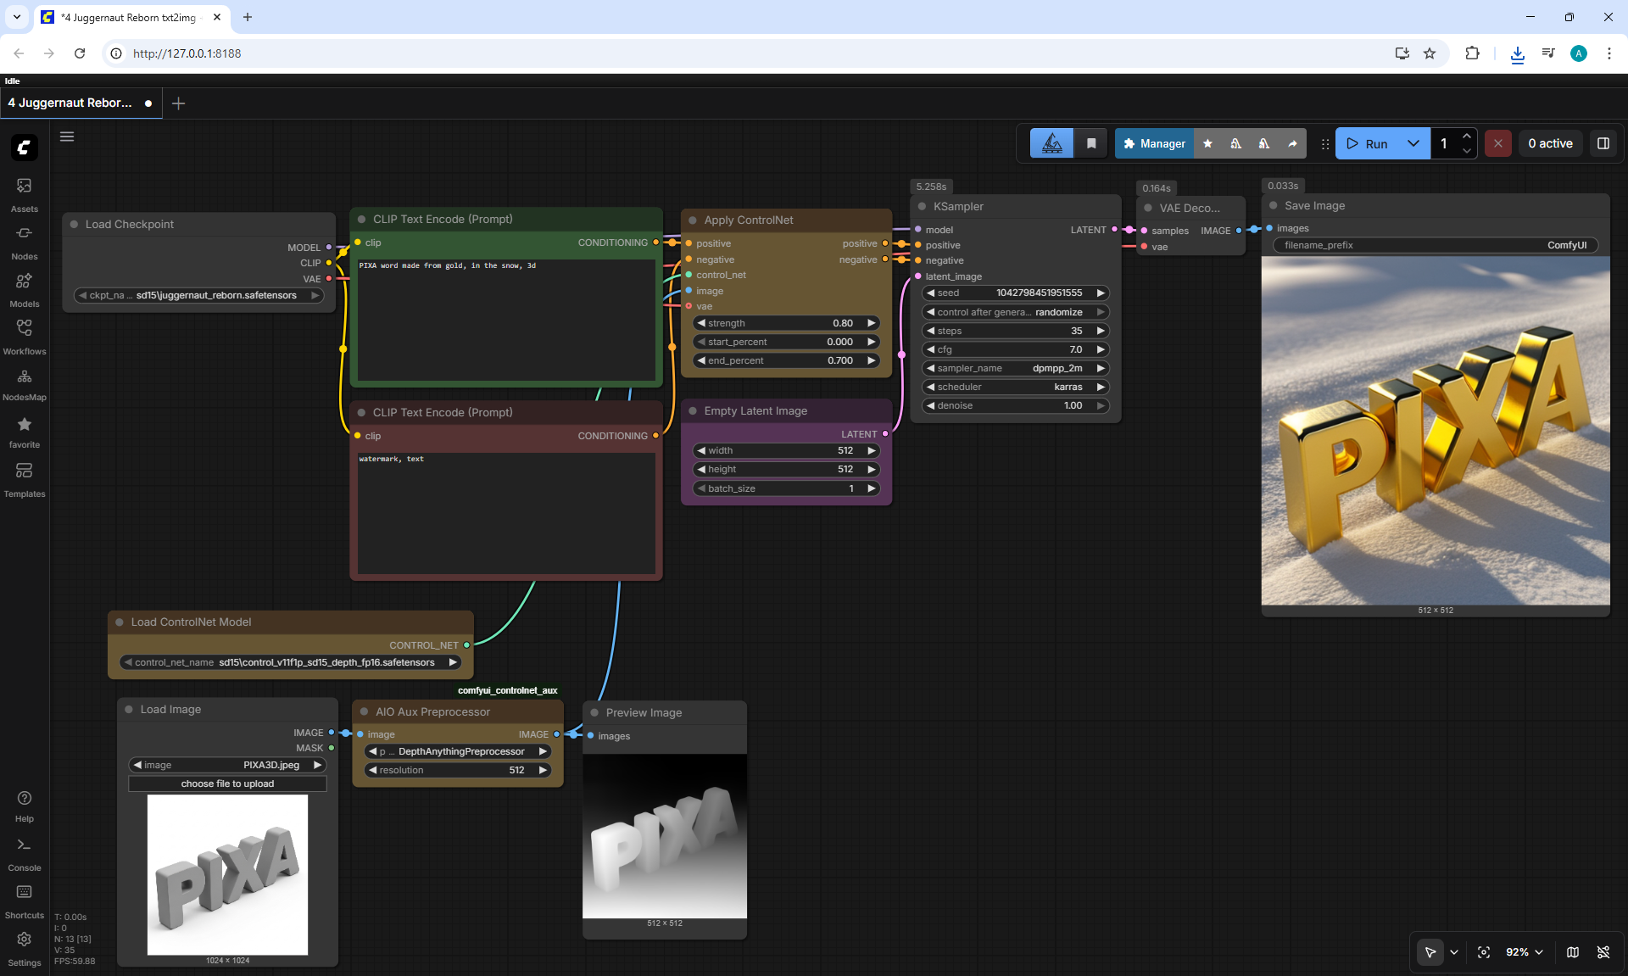Screen dimensions: 1628x976
Task: Click choose file to upload
Action: [x=227, y=784]
